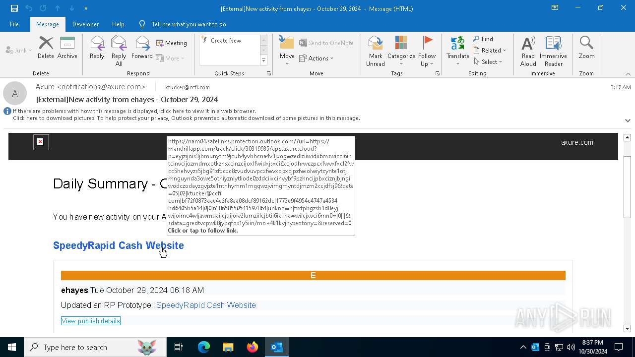Click the Save icon in title bar
635x357 pixels.
click(14, 8)
